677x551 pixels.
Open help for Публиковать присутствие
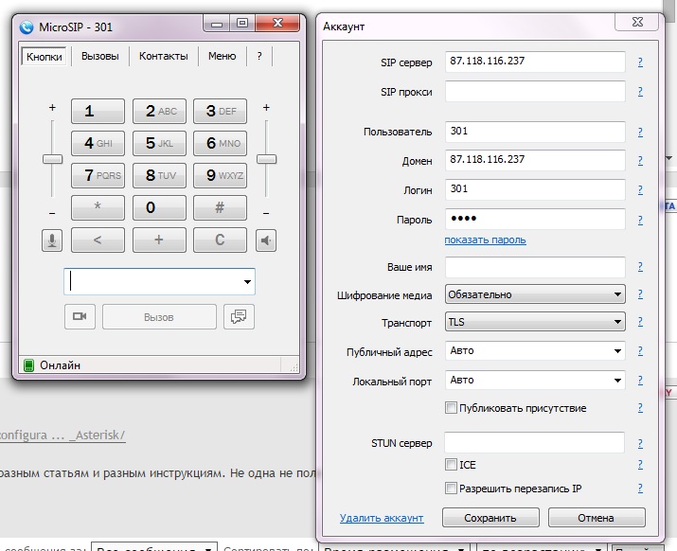(x=640, y=407)
